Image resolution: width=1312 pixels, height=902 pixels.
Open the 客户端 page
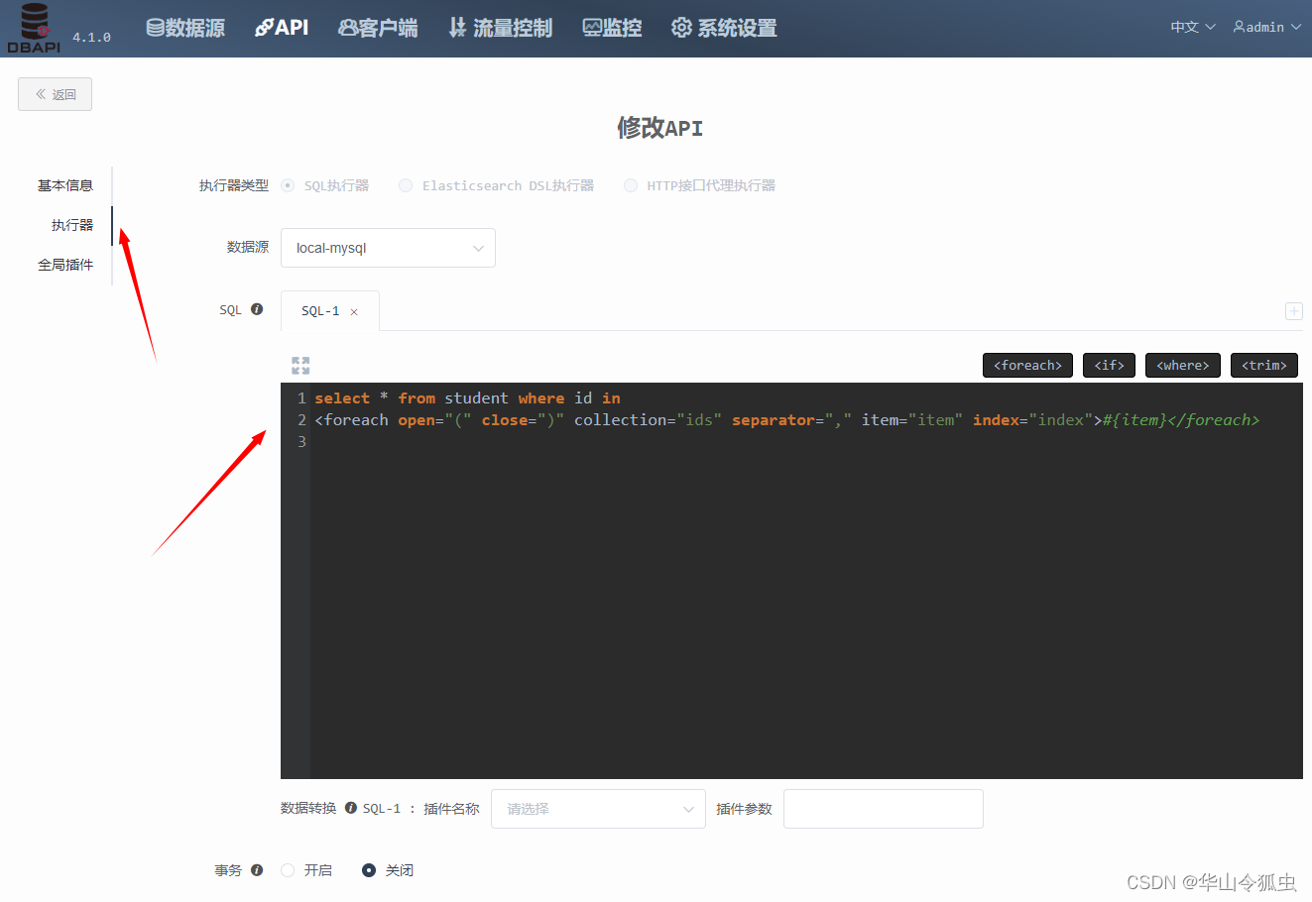point(377,28)
